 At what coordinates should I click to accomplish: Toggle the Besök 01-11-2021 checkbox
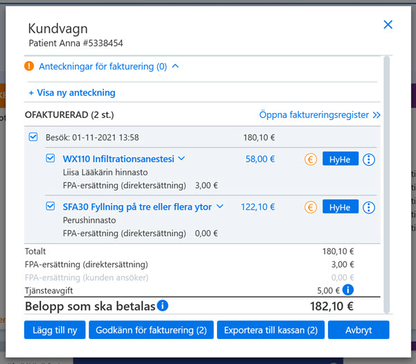point(33,137)
